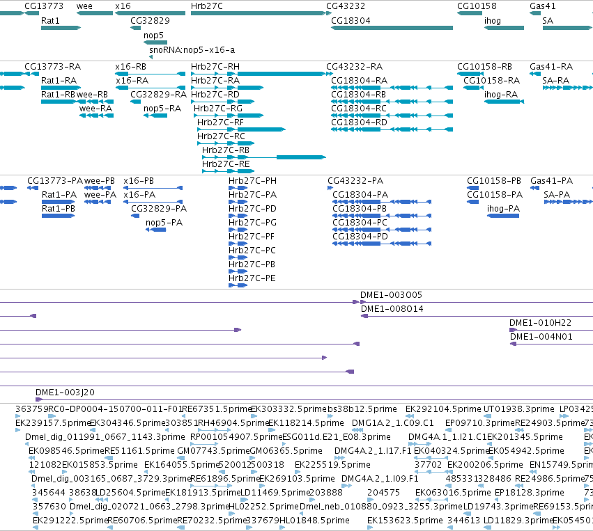Select transcript Hrb27C-RD
The width and height of the screenshot is (593, 531).
[223, 102]
